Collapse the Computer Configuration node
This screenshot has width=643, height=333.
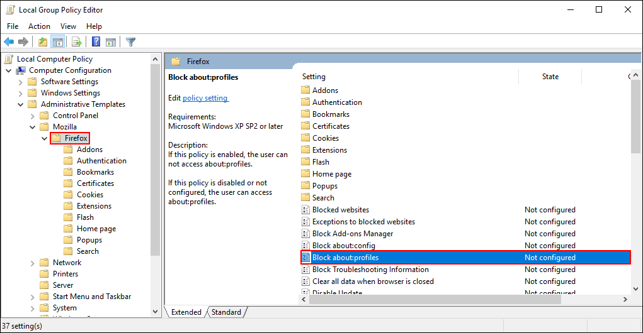tap(8, 70)
